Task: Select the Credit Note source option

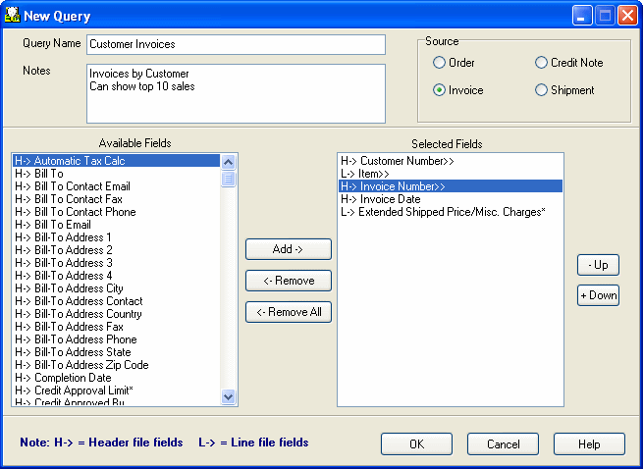Action: click(542, 63)
